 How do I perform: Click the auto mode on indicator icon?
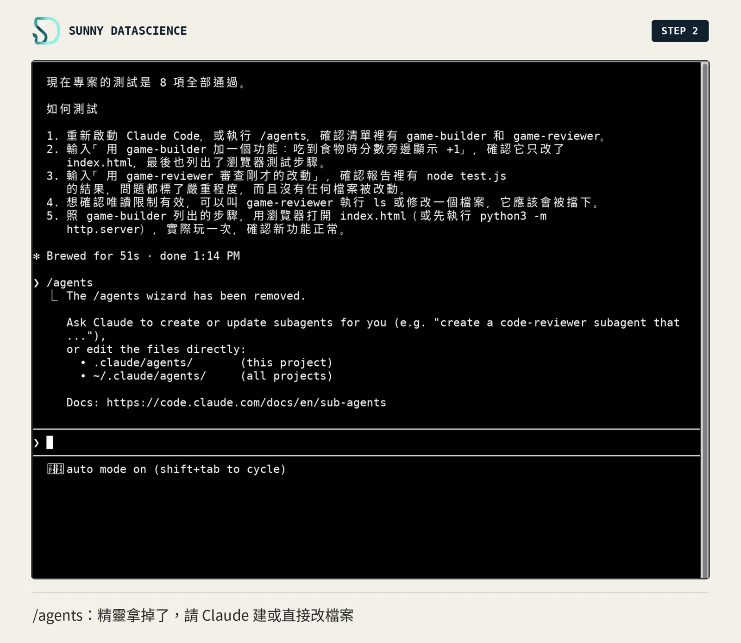coord(56,469)
